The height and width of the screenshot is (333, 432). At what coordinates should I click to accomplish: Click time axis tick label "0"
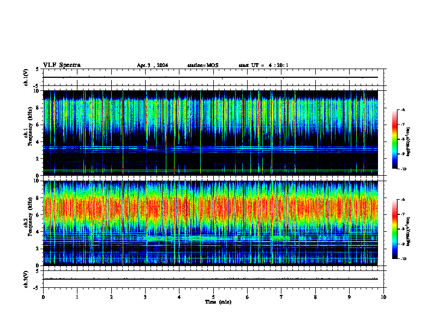pyautogui.click(x=43, y=297)
